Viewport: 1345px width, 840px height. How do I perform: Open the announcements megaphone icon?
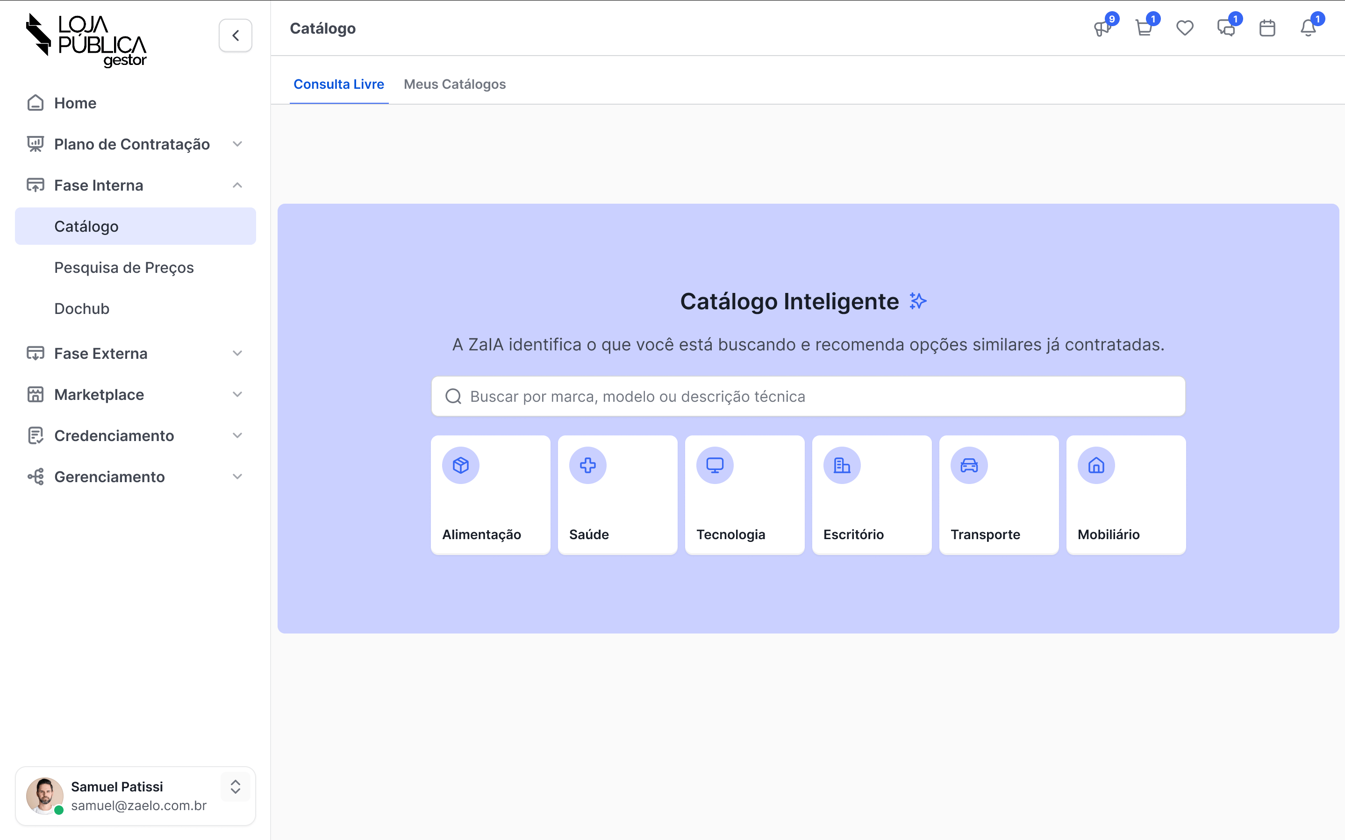pos(1102,28)
